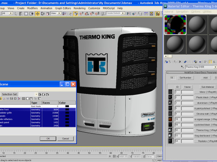The height and width of the screenshot is (162, 217).
Task: Select the first material sample slot
Action: pyautogui.click(x=175, y=25)
